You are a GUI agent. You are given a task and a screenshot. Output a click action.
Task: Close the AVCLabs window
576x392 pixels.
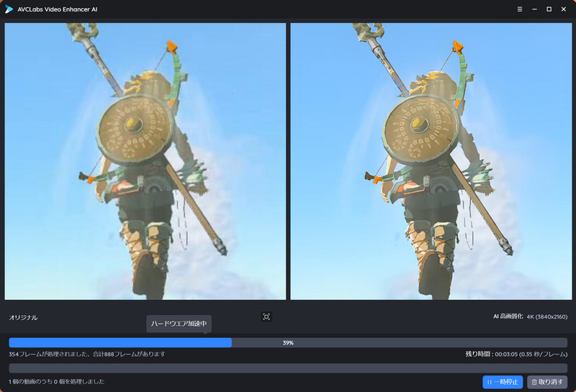[564, 9]
